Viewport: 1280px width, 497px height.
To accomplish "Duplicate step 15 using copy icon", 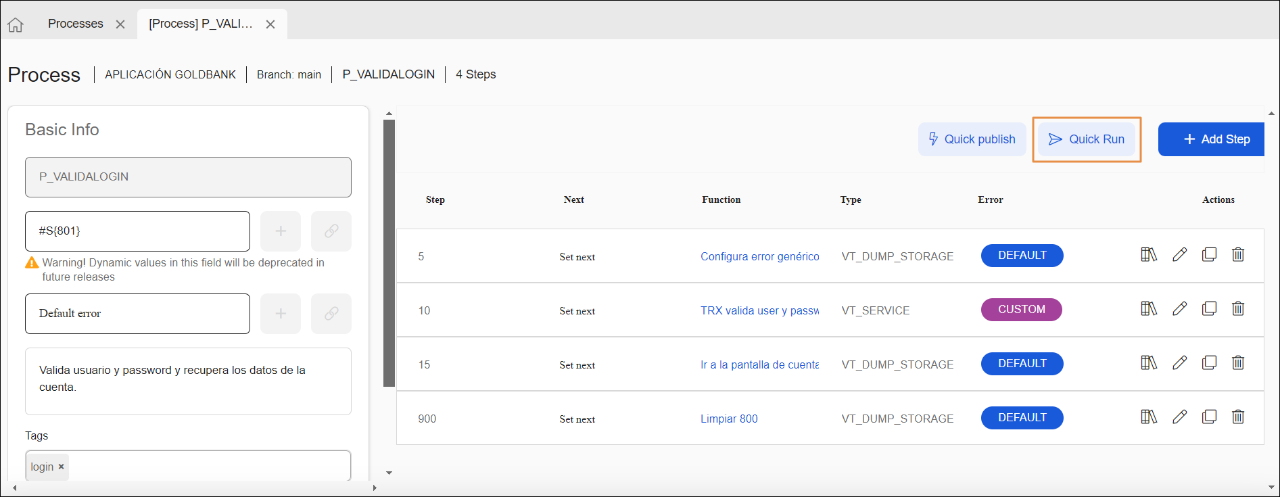I will (1209, 363).
